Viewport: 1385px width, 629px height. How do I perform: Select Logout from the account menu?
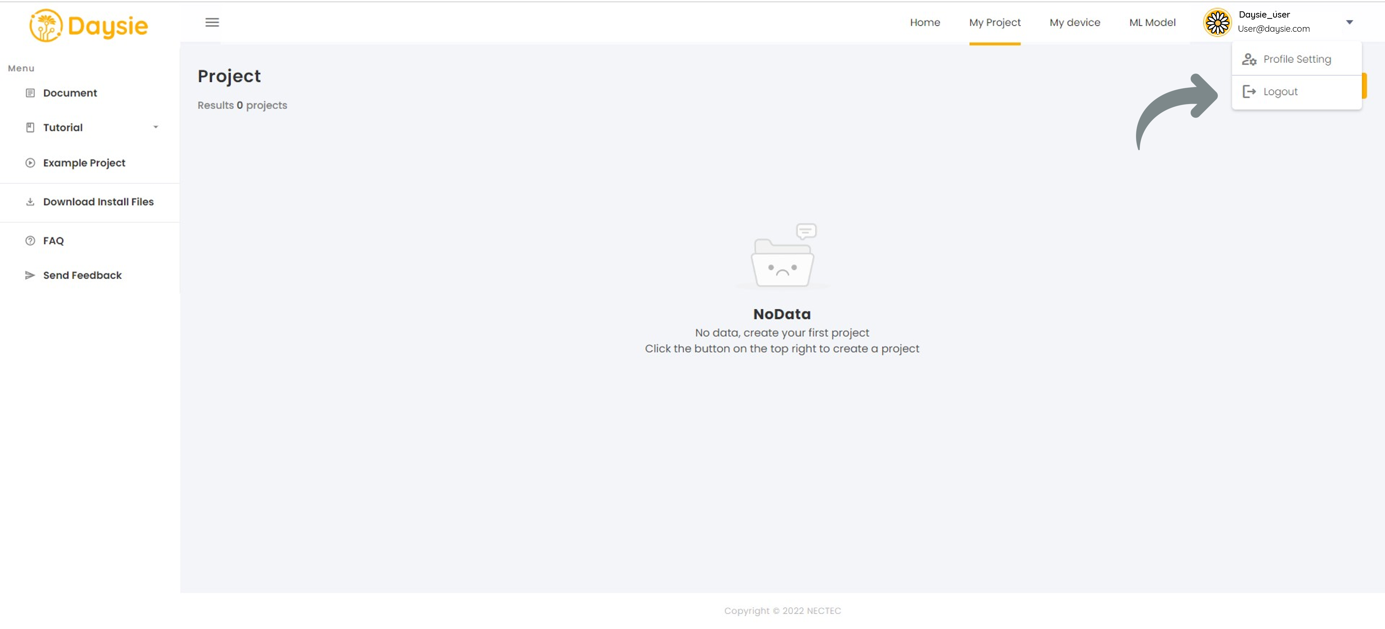pos(1296,92)
